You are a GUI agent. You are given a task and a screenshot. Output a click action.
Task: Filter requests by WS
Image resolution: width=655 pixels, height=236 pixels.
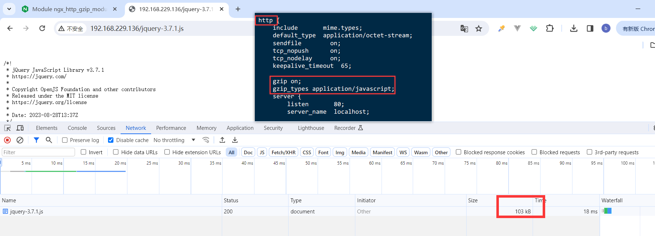coord(403,152)
